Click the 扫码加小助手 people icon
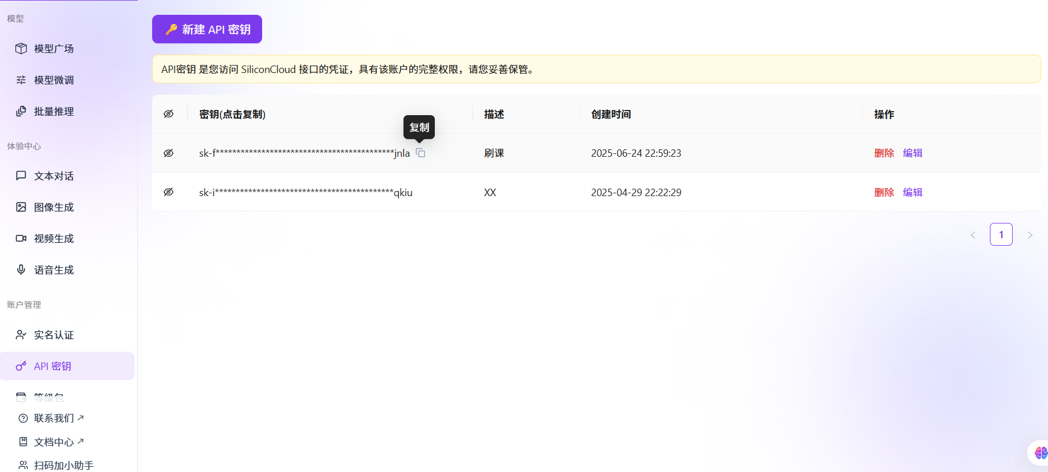This screenshot has width=1048, height=472. (23, 465)
